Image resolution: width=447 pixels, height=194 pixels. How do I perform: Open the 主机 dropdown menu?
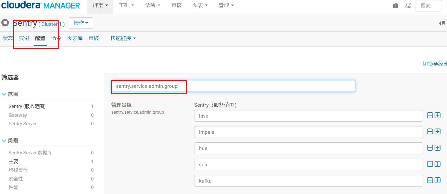coord(127,5)
